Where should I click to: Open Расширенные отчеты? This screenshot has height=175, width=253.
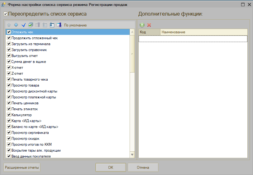tap(22, 168)
